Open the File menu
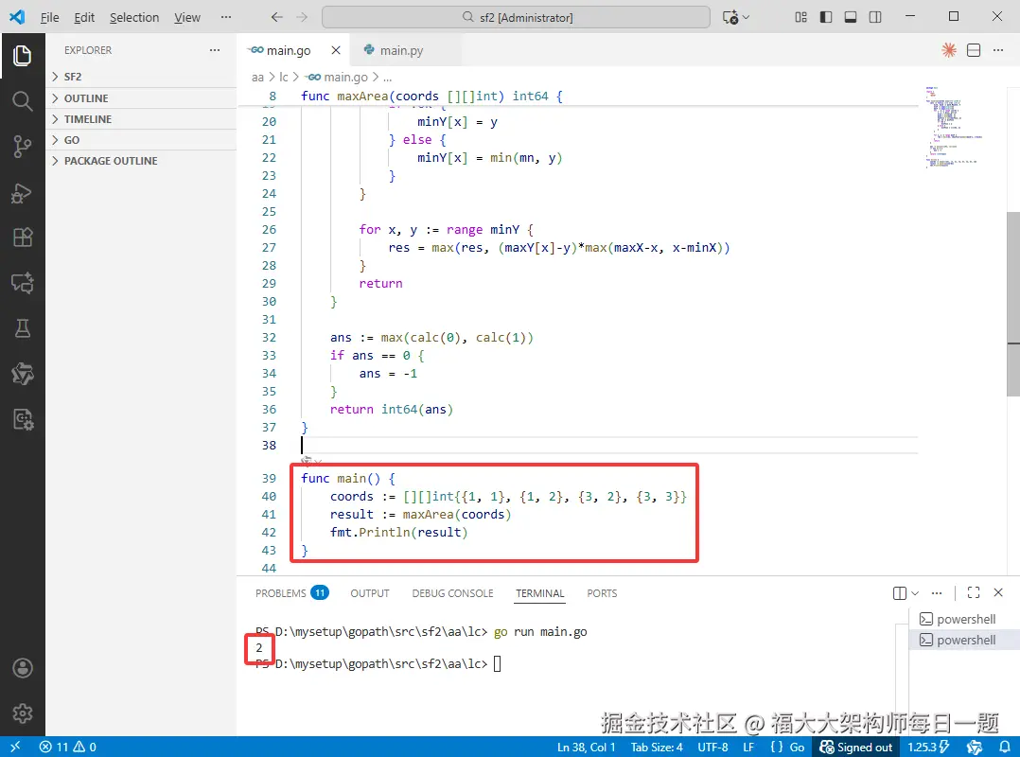The image size is (1020, 757). [49, 18]
